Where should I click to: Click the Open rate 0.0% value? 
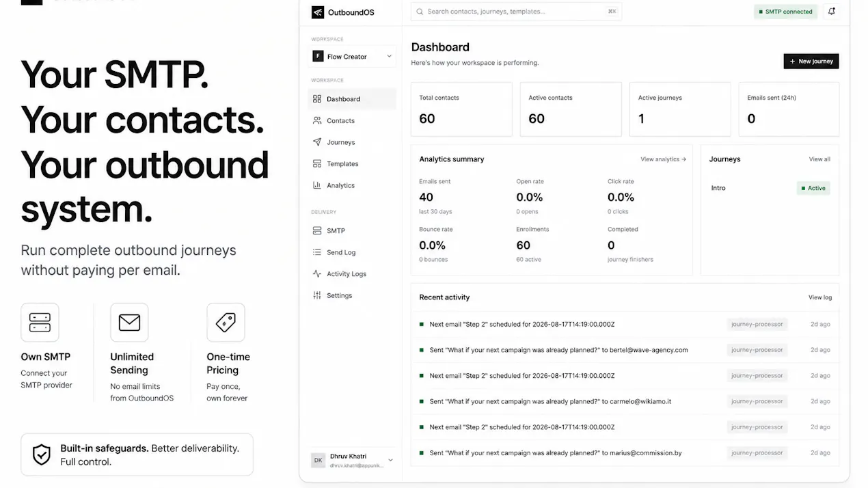(530, 198)
